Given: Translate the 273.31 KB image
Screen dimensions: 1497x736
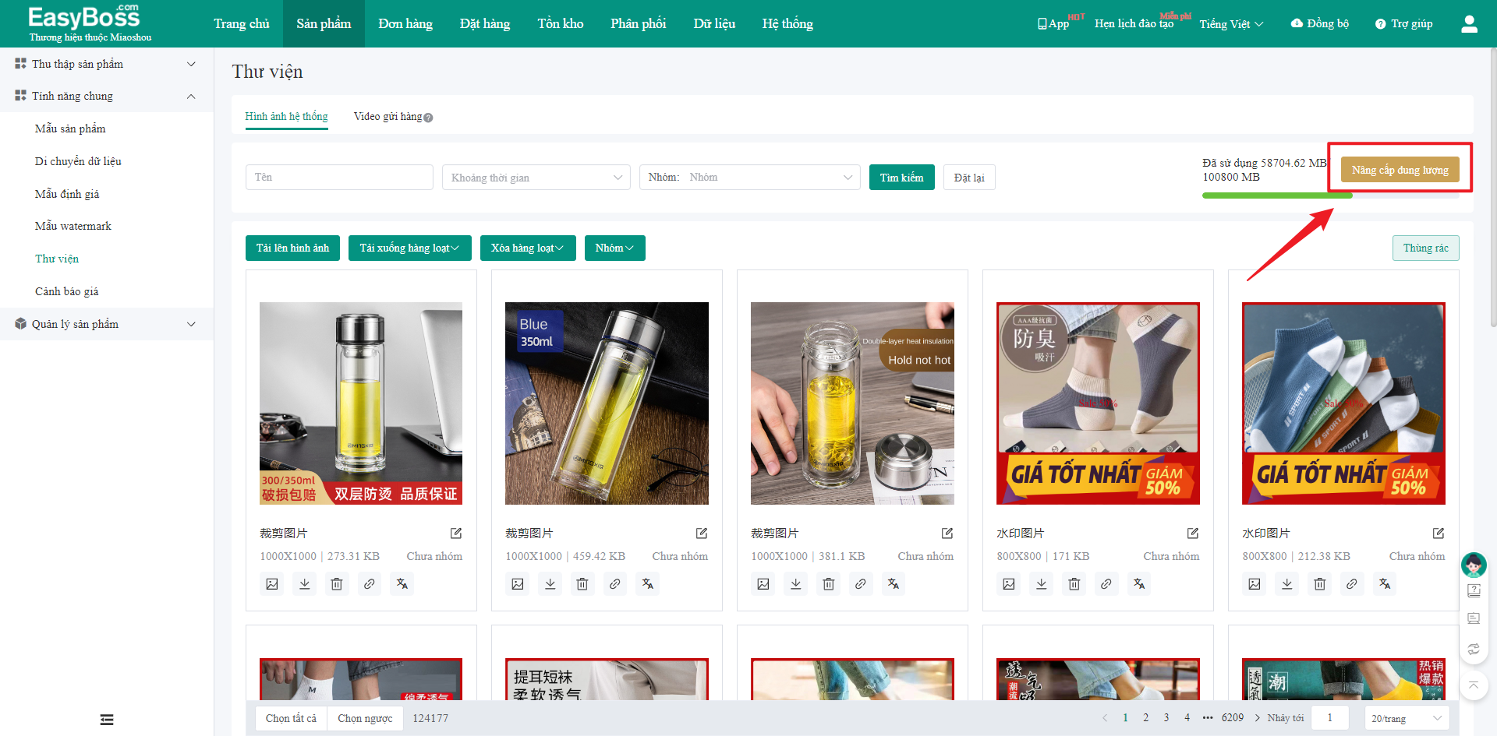Looking at the screenshot, I should (x=402, y=583).
